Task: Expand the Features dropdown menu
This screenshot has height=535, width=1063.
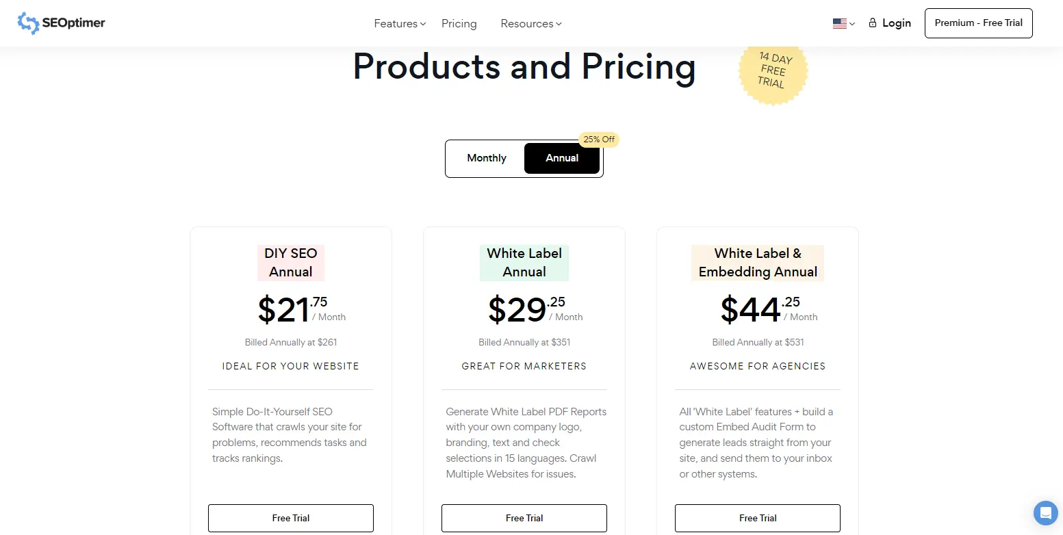Action: 400,24
